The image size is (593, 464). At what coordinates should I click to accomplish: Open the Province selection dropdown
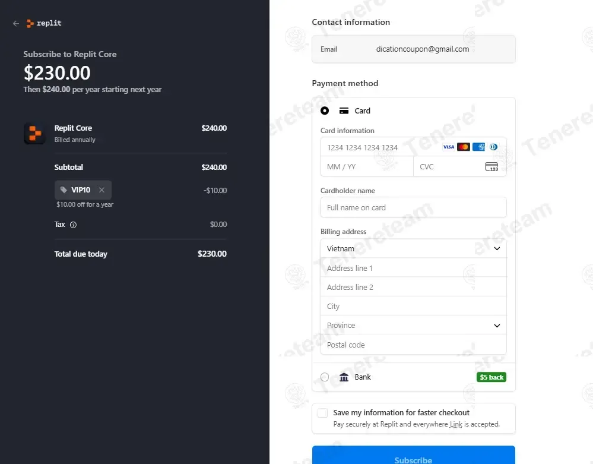pyautogui.click(x=413, y=325)
